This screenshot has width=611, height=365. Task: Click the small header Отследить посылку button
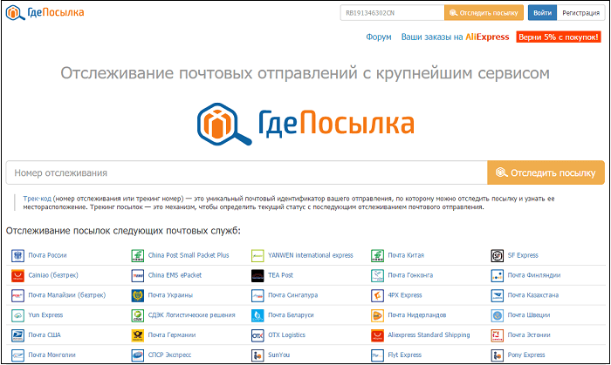(484, 13)
